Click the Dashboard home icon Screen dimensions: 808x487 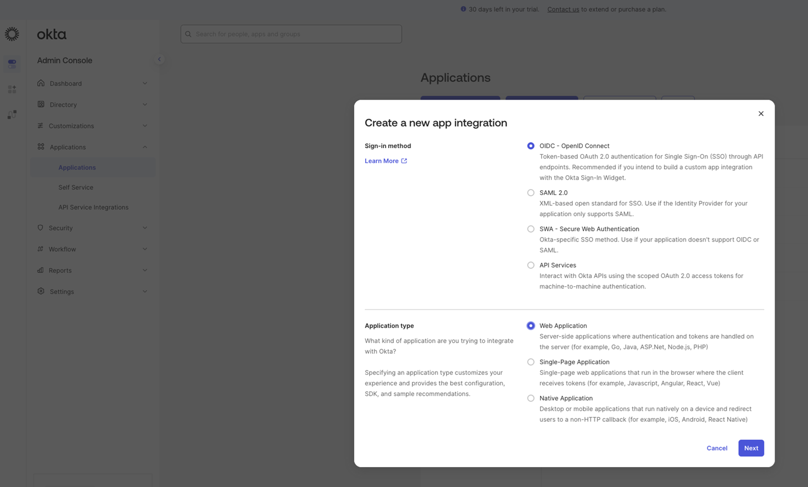(x=41, y=83)
